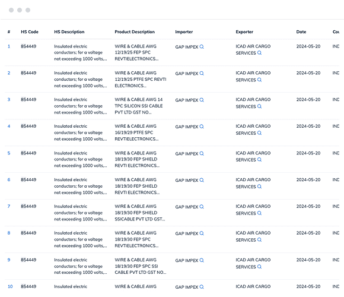
Task: Search importer GAP IMPEX in row 9
Action: [x=202, y=260]
